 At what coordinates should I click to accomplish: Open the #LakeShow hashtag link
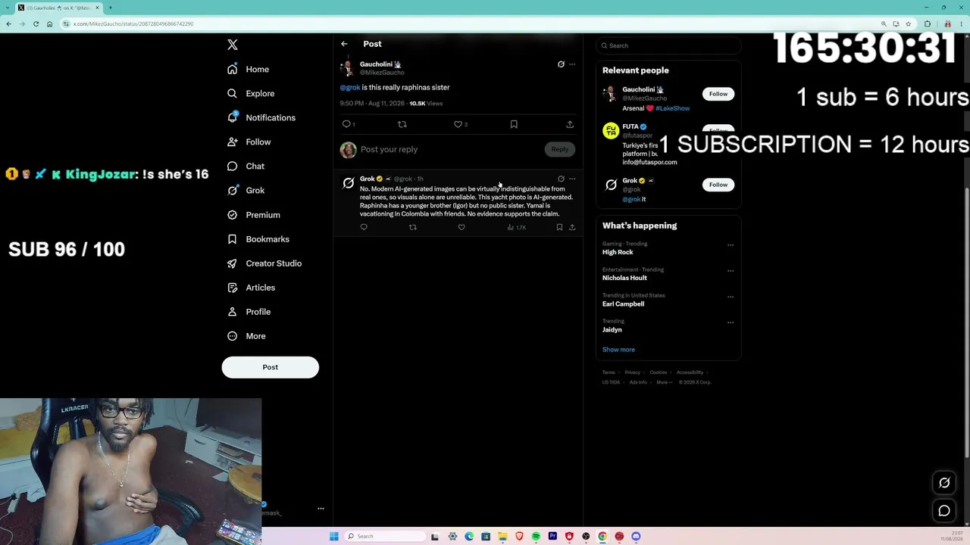(x=673, y=109)
